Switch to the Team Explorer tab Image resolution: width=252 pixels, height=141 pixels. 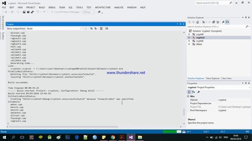click(x=213, y=78)
